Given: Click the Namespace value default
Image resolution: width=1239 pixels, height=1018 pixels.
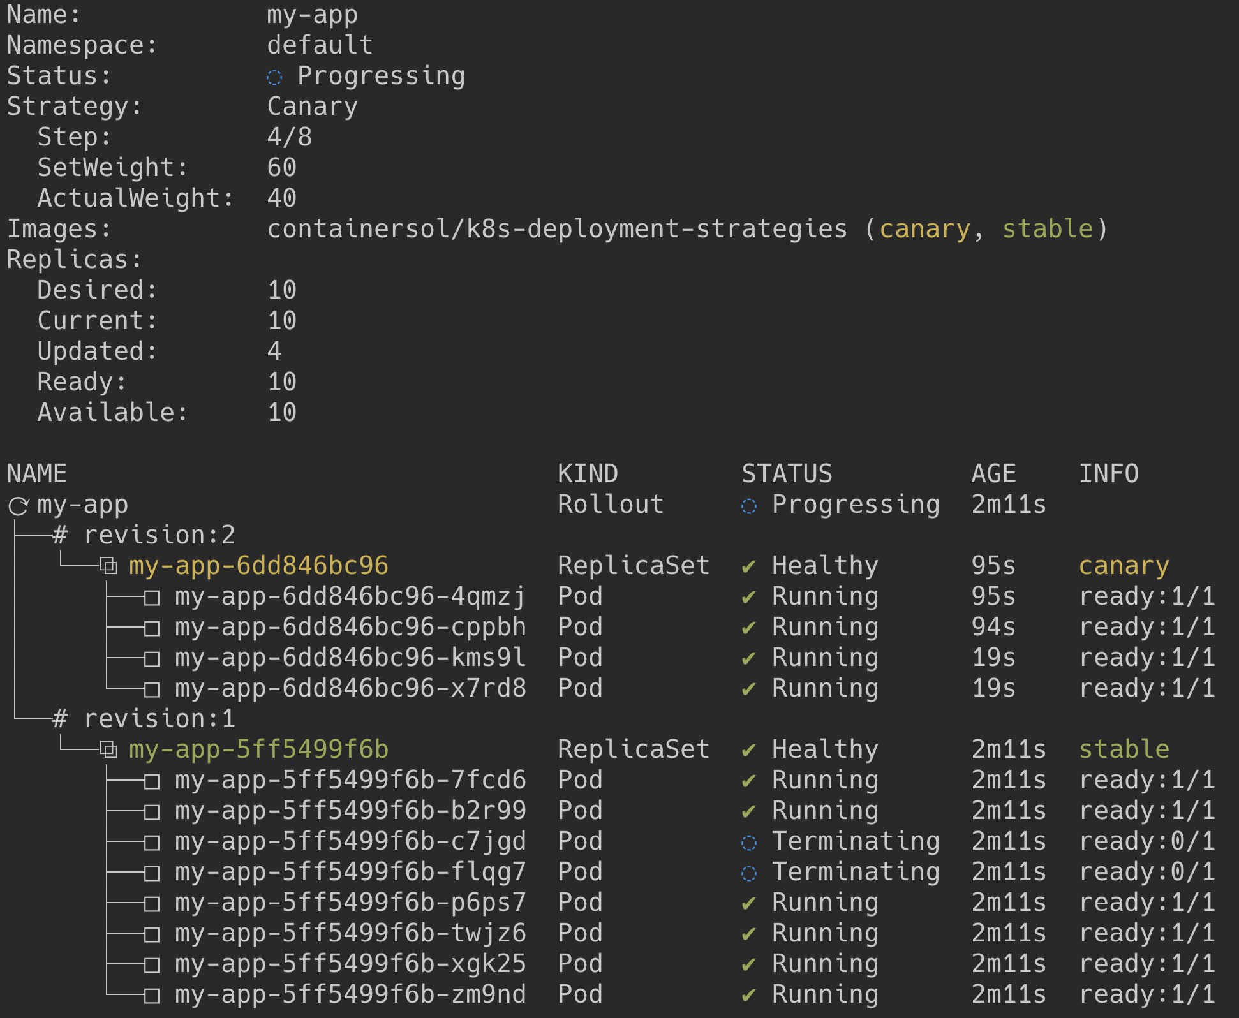Looking at the screenshot, I should click(x=320, y=45).
